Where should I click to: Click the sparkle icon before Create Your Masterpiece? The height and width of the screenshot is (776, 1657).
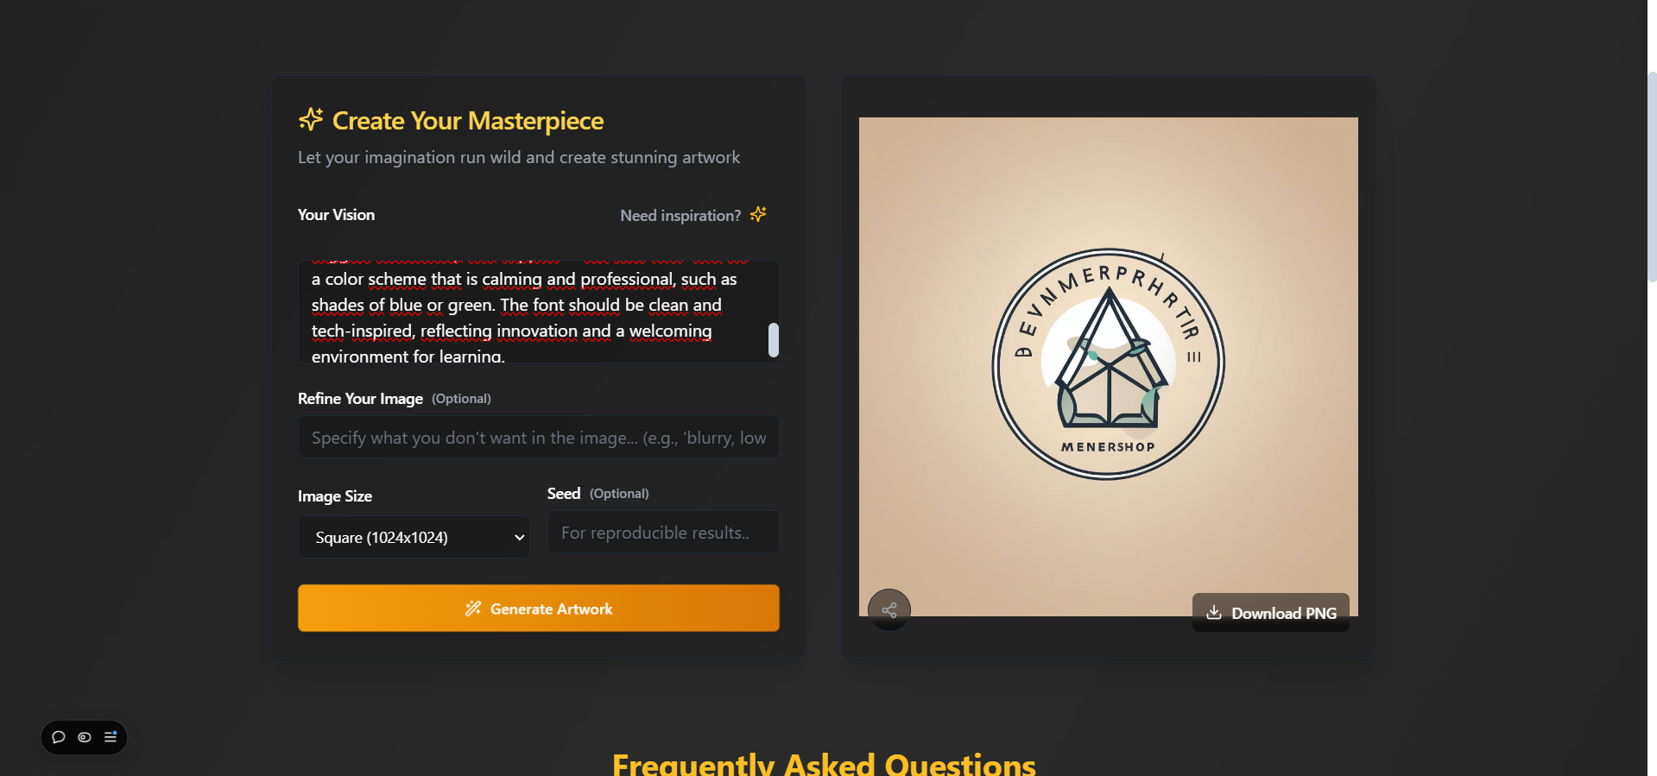[311, 119]
